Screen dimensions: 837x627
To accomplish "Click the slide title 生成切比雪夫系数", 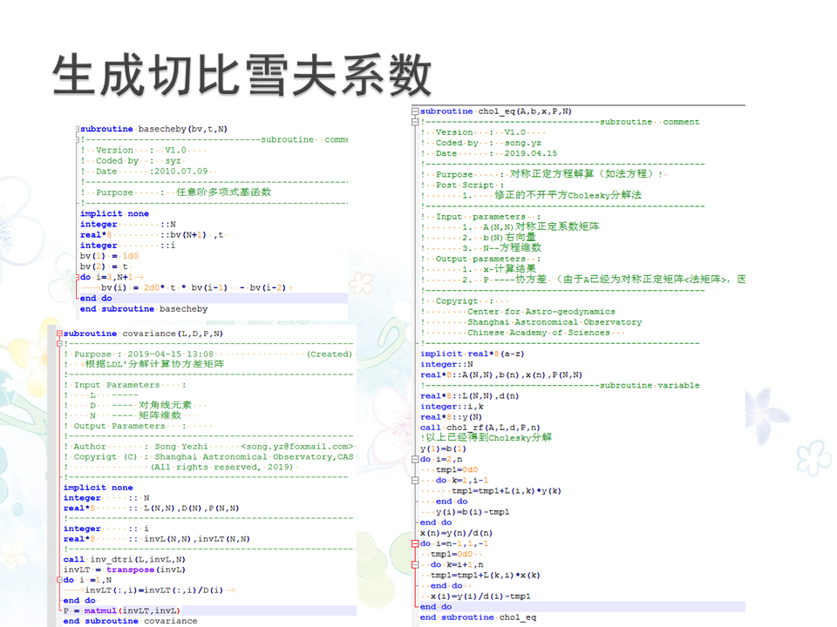I will [242, 76].
